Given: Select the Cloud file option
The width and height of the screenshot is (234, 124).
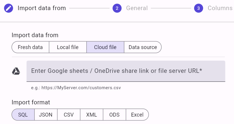Looking at the screenshot, I should 105,47.
